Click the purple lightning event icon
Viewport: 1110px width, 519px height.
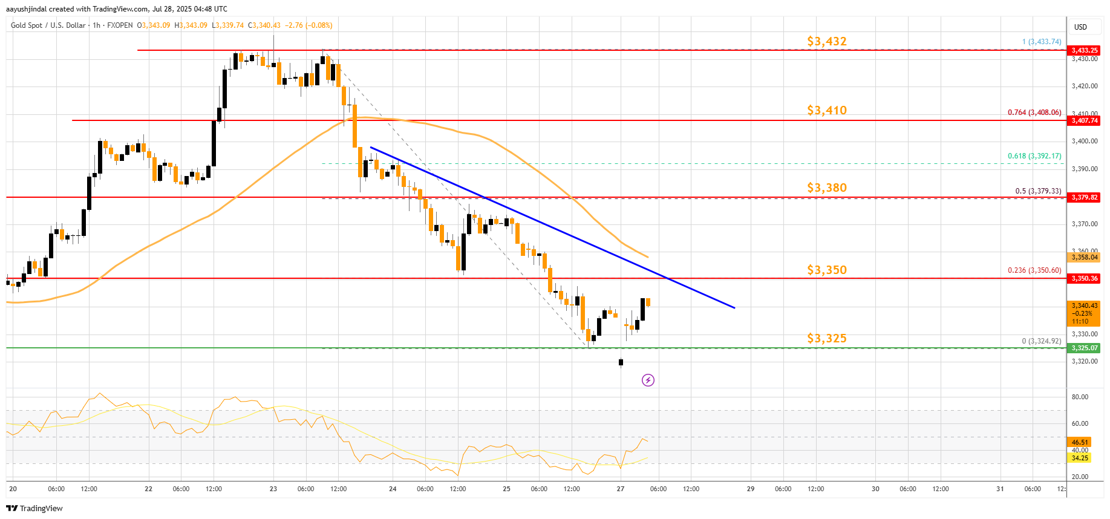click(x=648, y=380)
